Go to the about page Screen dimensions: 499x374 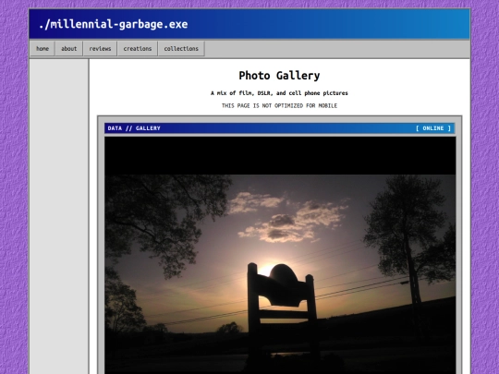pyautogui.click(x=68, y=49)
